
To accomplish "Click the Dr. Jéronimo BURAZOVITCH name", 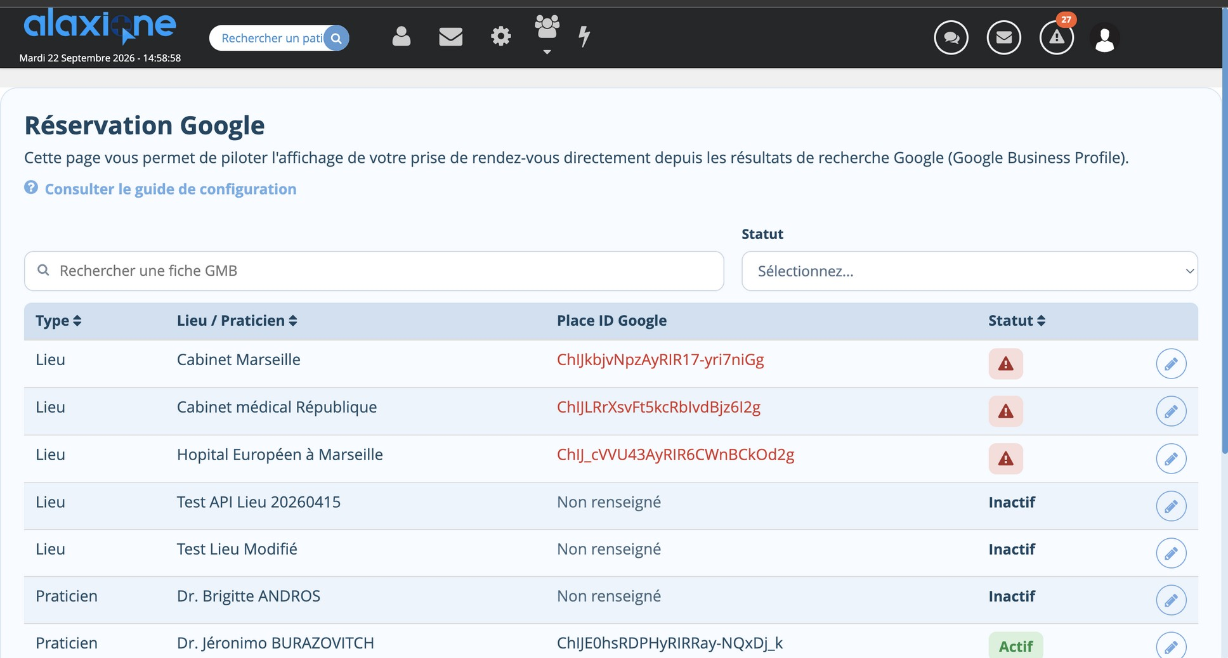I will click(275, 643).
